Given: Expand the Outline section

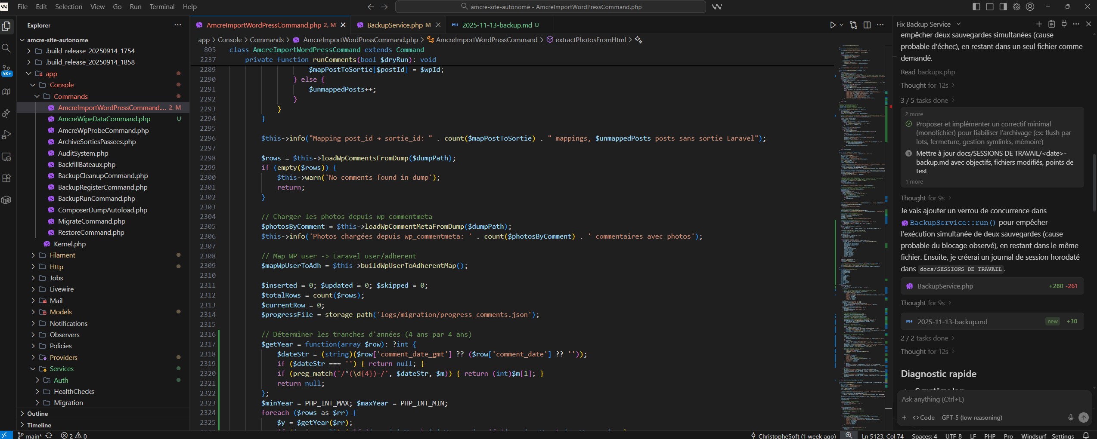Looking at the screenshot, I should (37, 414).
